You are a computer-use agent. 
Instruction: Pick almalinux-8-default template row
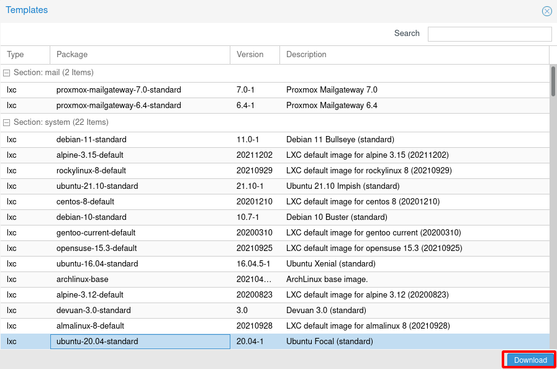(x=90, y=326)
